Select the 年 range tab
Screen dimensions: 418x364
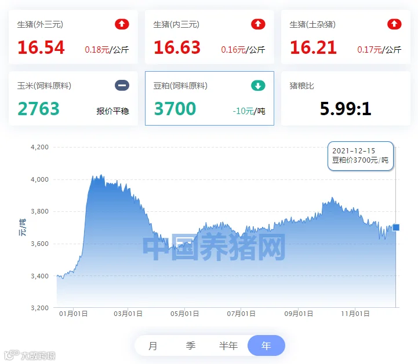[x=266, y=345]
